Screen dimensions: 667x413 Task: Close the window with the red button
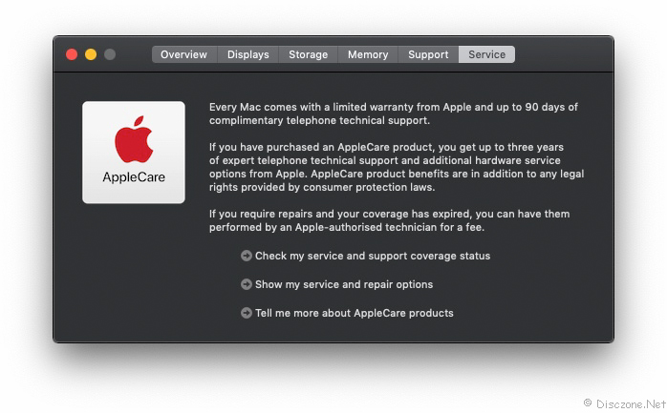(72, 54)
